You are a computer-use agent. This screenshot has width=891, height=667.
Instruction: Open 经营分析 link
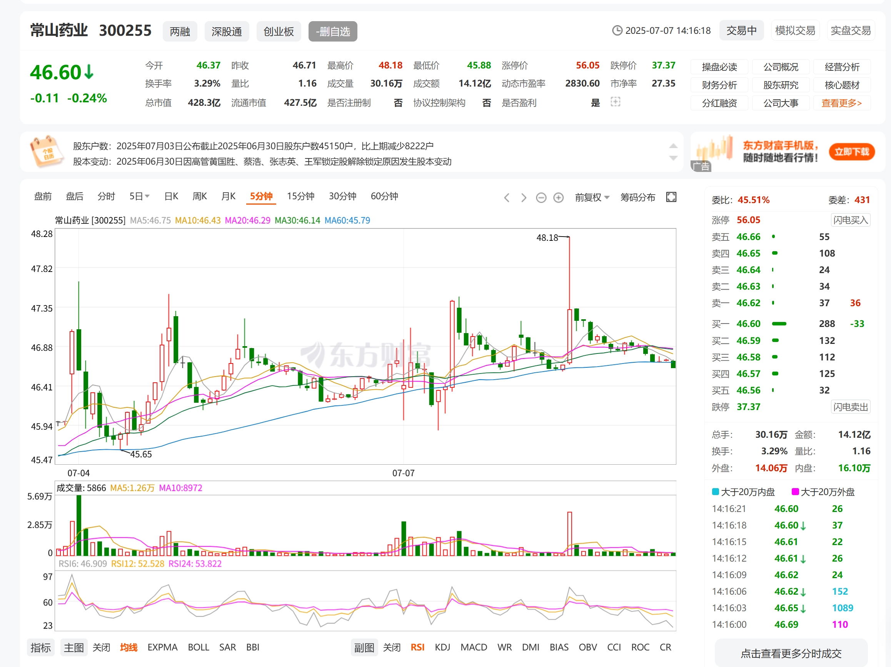[x=842, y=67]
